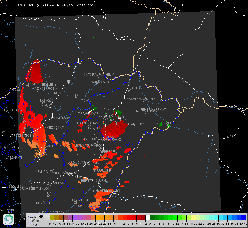
Task: Click the green radar echo near Csenger
Action: tap(168, 125)
